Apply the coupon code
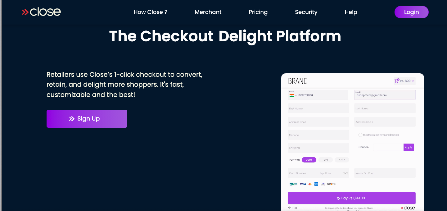Image resolution: width=447 pixels, height=211 pixels. [x=409, y=147]
